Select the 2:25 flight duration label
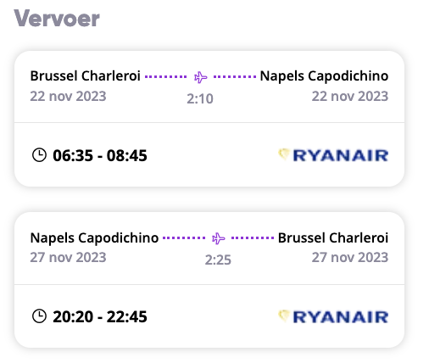 click(x=218, y=260)
